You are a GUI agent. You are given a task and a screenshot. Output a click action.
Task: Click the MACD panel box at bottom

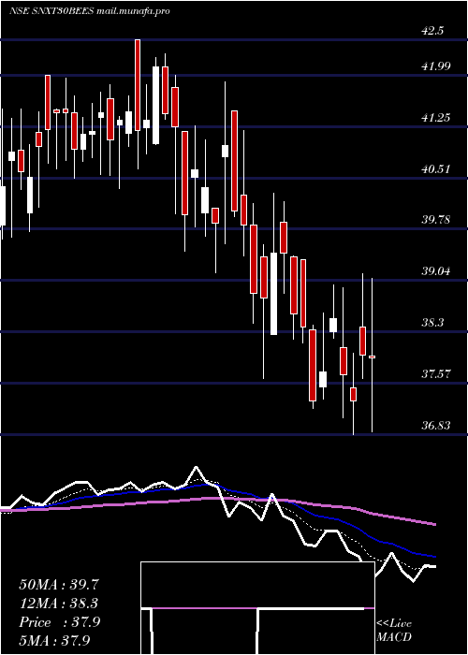pos(257,608)
